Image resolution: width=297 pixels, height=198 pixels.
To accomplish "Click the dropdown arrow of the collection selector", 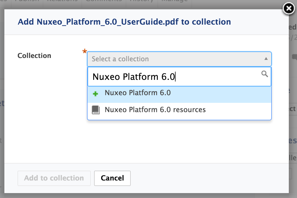I will [x=266, y=59].
